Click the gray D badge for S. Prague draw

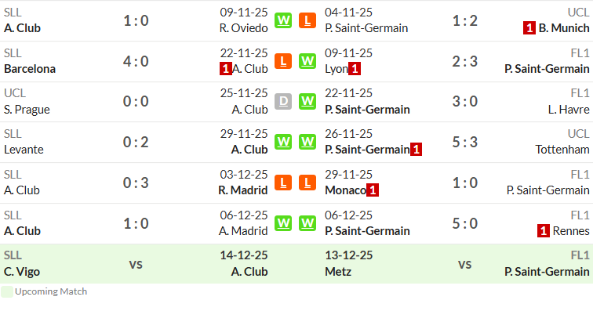[x=283, y=101]
